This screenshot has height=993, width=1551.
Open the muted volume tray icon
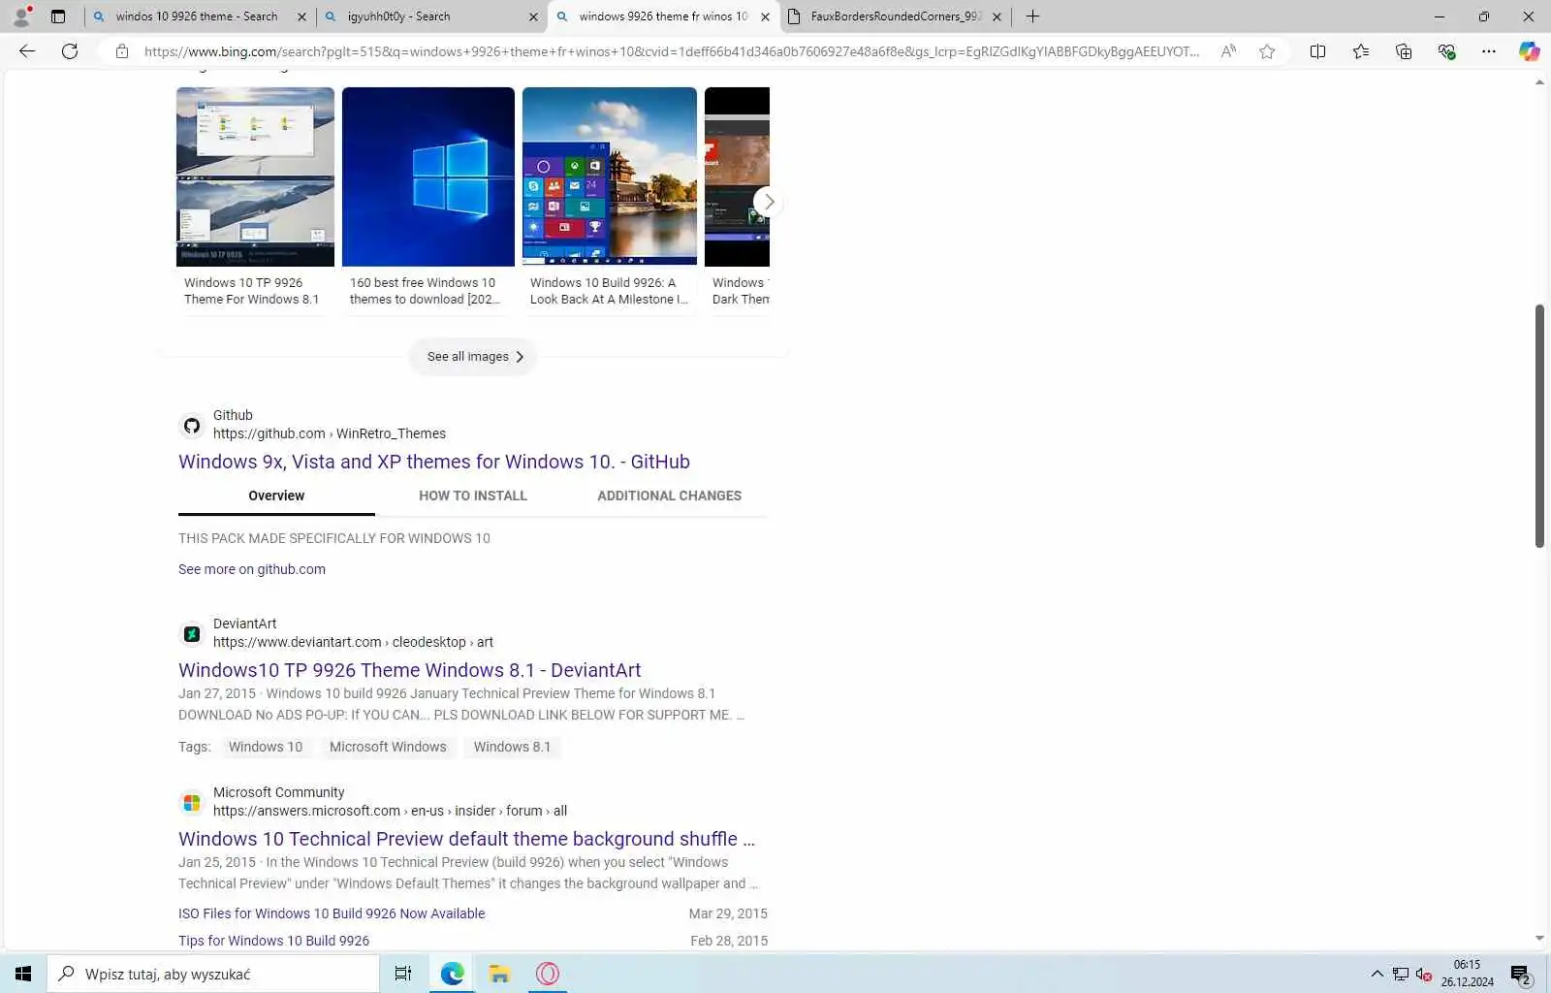click(x=1424, y=974)
